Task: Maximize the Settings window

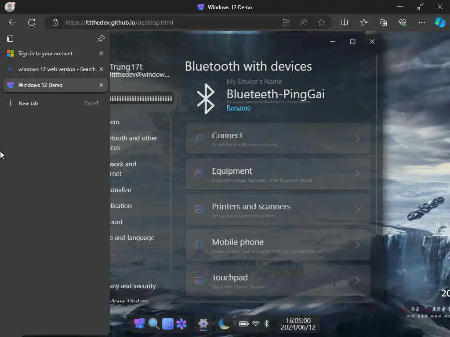Action: click(x=352, y=42)
